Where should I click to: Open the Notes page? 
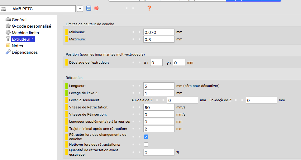[17, 46]
